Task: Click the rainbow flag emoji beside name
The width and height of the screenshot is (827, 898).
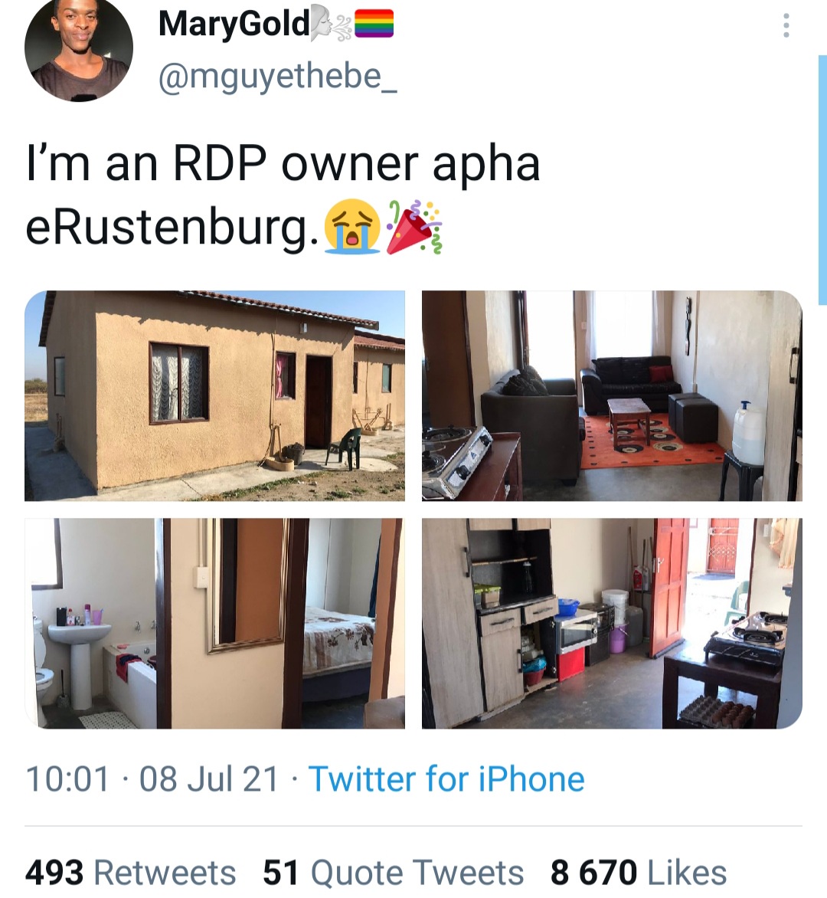Action: click(374, 24)
